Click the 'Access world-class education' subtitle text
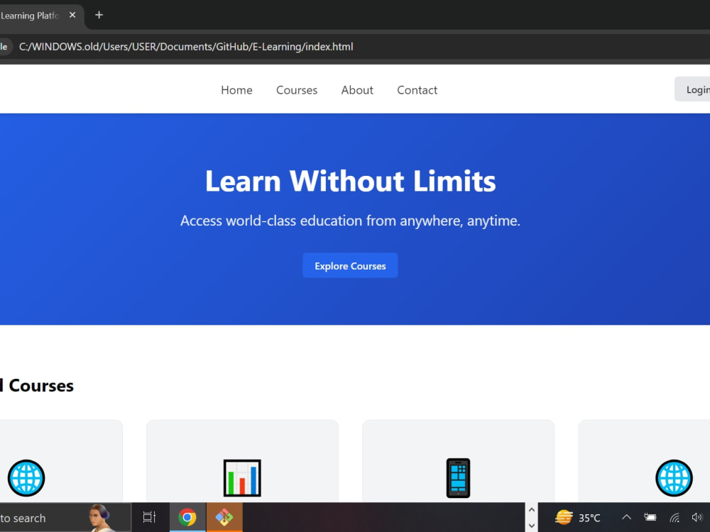 click(350, 221)
